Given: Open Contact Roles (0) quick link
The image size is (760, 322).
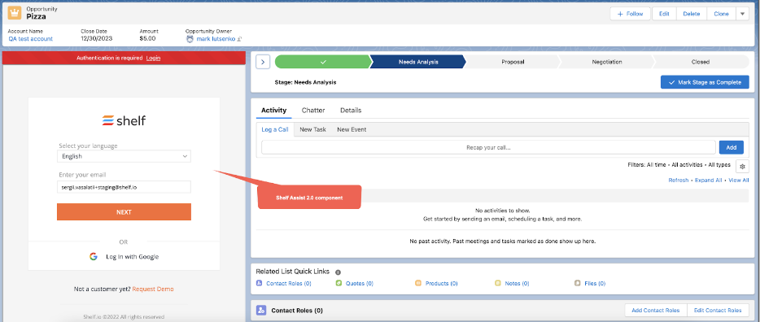Looking at the screenshot, I should pyautogui.click(x=289, y=283).
